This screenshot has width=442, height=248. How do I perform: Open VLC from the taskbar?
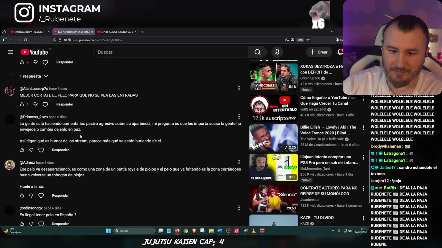[x=254, y=231]
